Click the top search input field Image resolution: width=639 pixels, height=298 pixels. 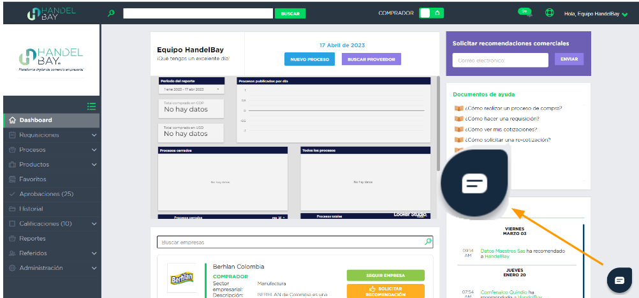point(198,13)
